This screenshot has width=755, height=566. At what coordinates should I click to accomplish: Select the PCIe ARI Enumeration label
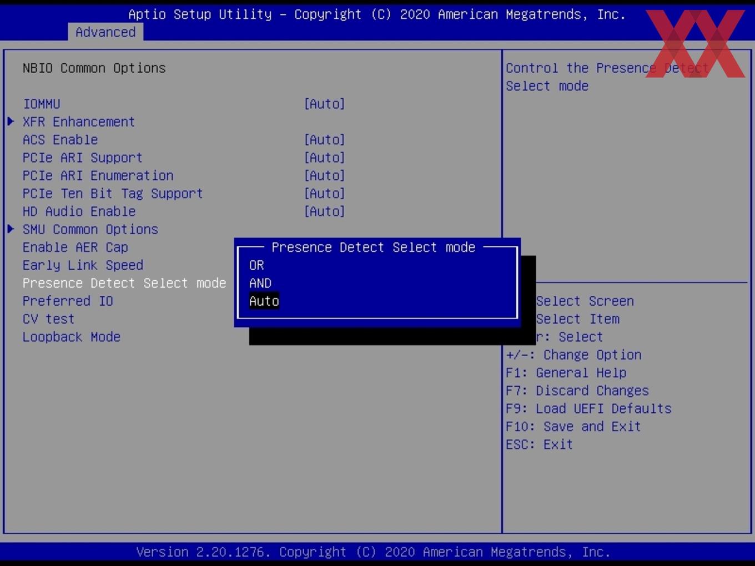[98, 175]
